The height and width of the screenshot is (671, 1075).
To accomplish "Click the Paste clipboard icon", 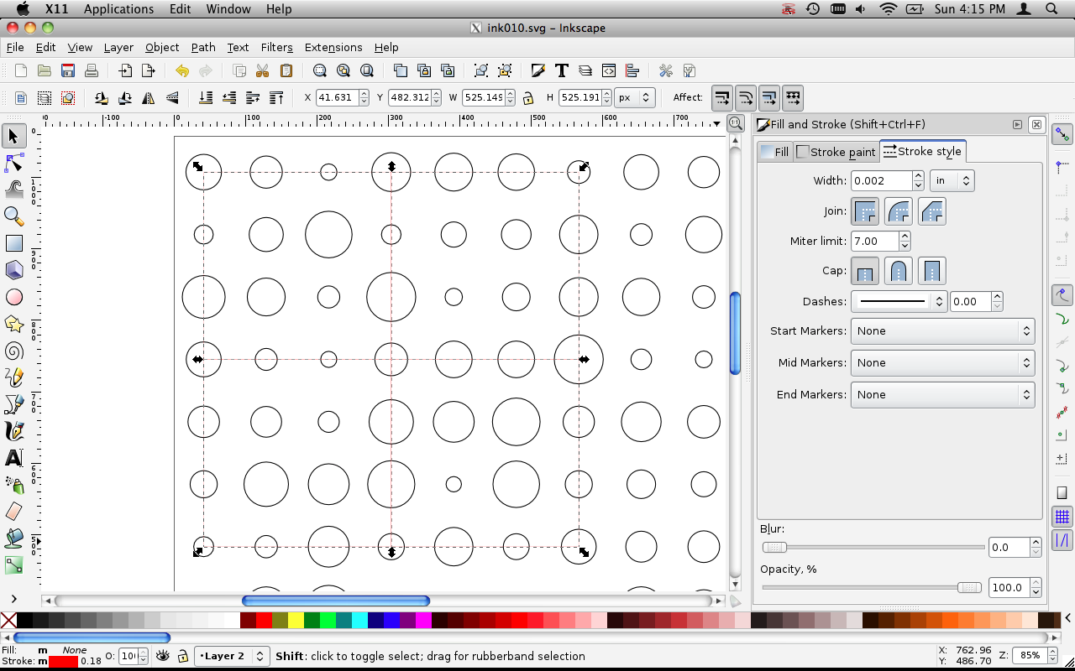I will coord(286,71).
